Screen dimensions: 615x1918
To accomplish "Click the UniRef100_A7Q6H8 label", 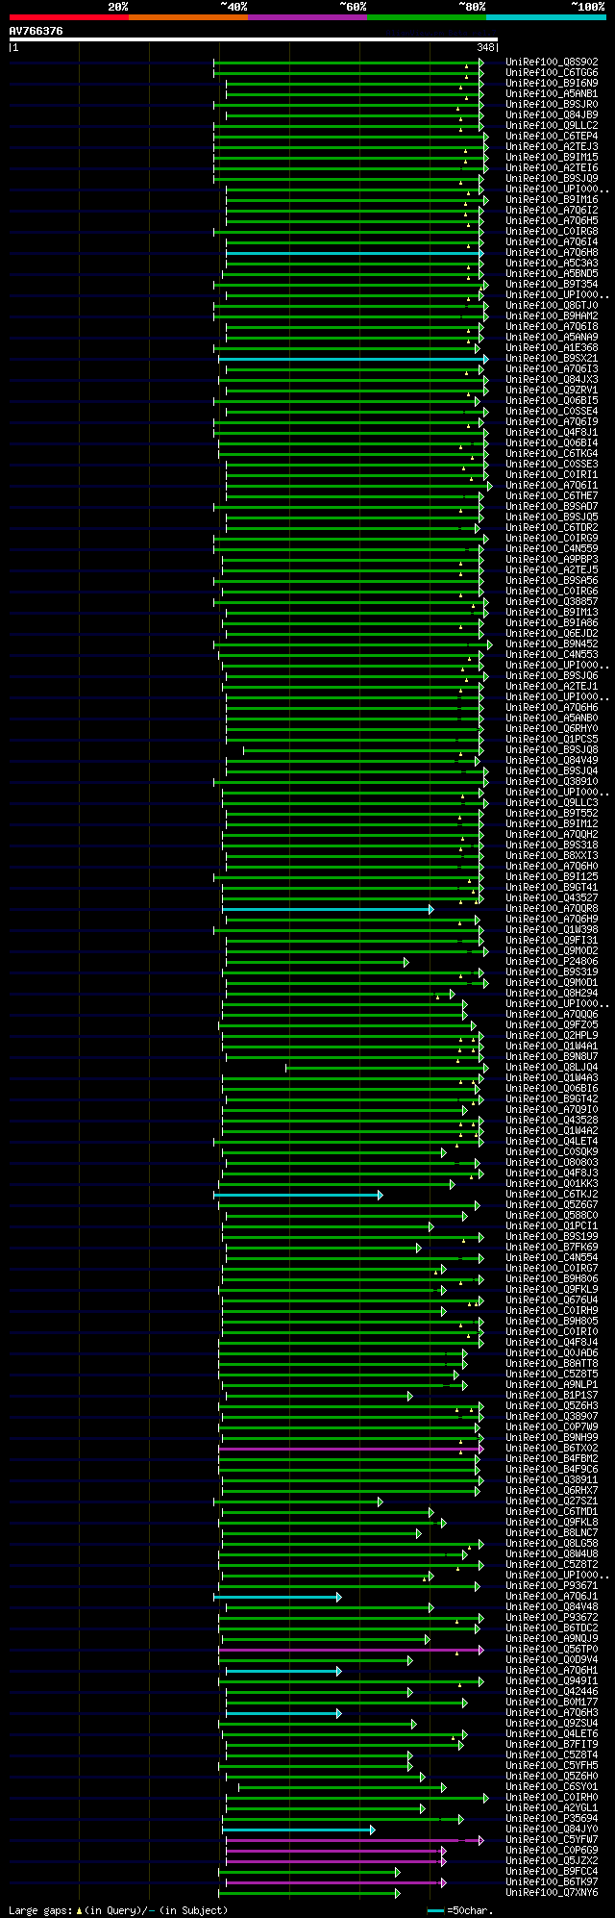I will 552,252.
